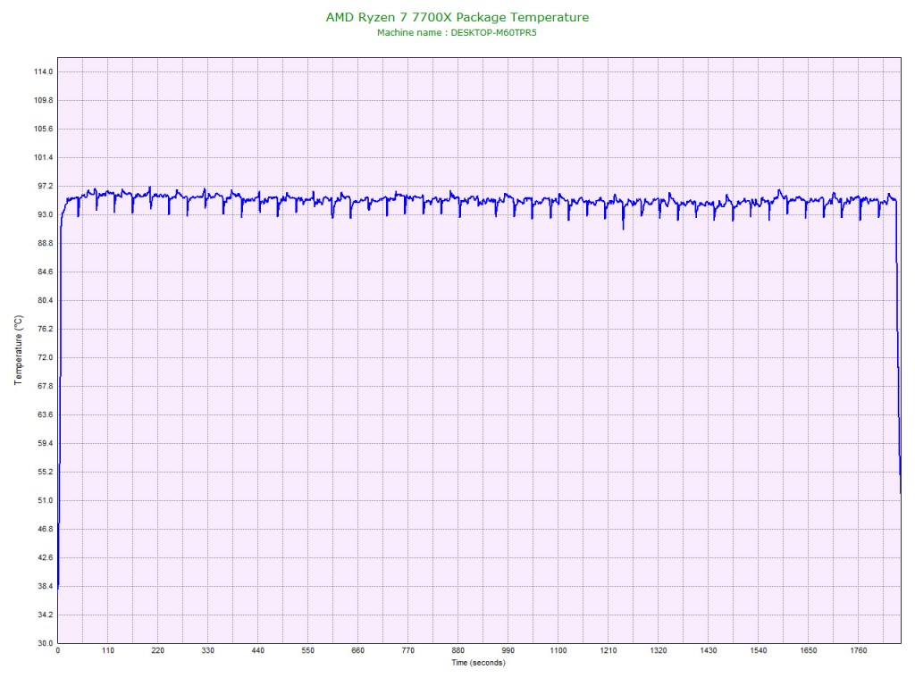915x686 pixels.
Task: Click the 0 seconds origin tick label
Action: click(x=58, y=651)
